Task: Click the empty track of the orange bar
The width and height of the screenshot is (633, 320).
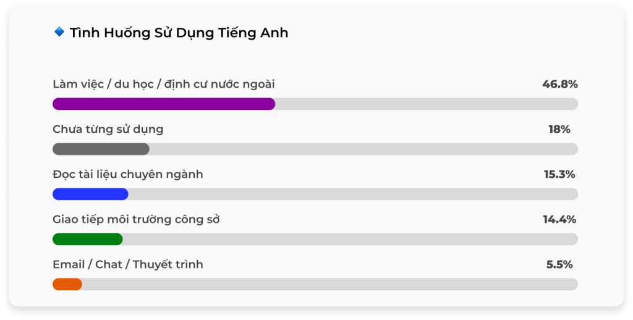Action: pos(328,284)
